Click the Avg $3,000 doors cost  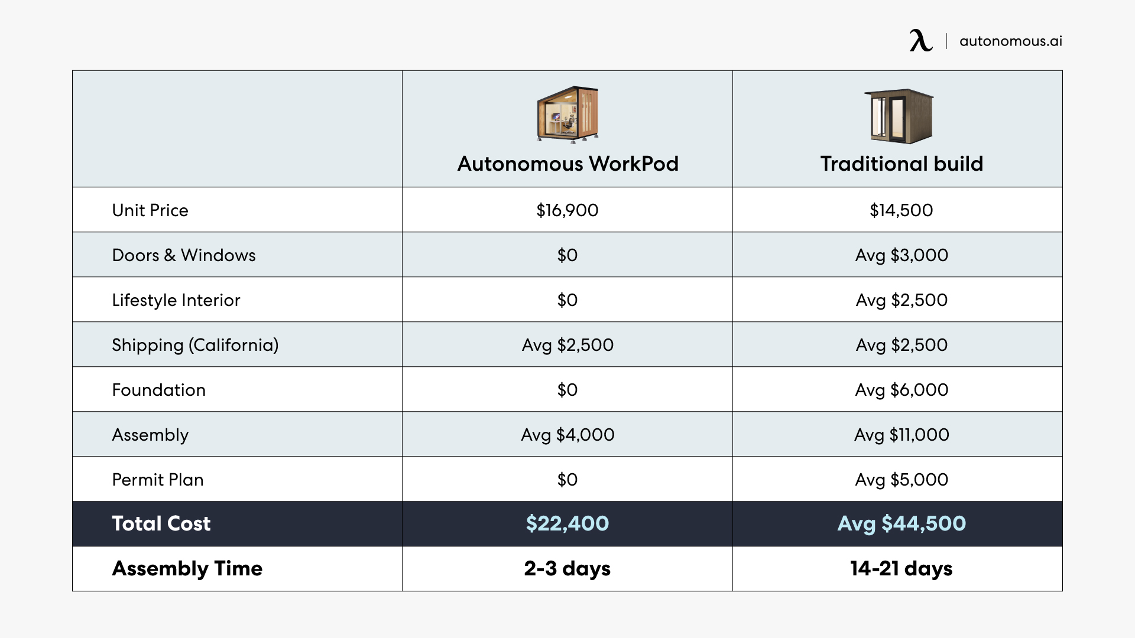click(901, 255)
